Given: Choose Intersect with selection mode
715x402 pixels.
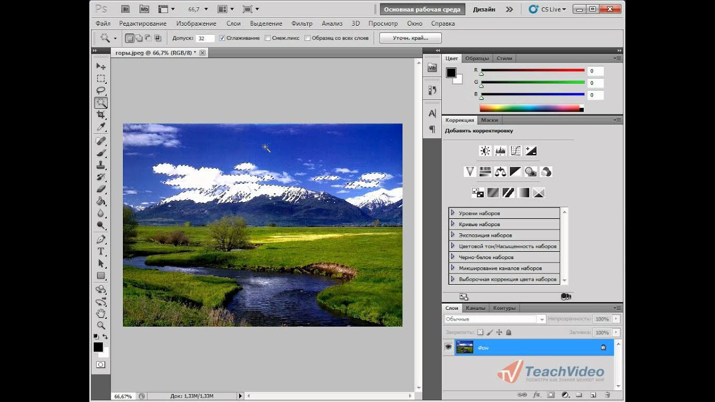Looking at the screenshot, I should [x=158, y=38].
